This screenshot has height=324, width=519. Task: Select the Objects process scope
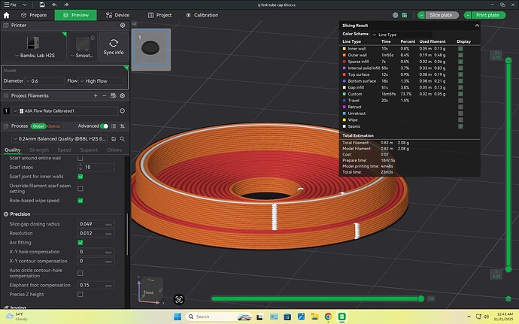[x=53, y=126]
